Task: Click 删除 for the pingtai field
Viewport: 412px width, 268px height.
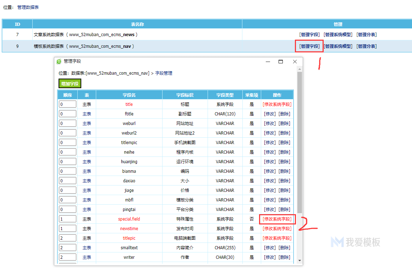Action: [x=284, y=210]
